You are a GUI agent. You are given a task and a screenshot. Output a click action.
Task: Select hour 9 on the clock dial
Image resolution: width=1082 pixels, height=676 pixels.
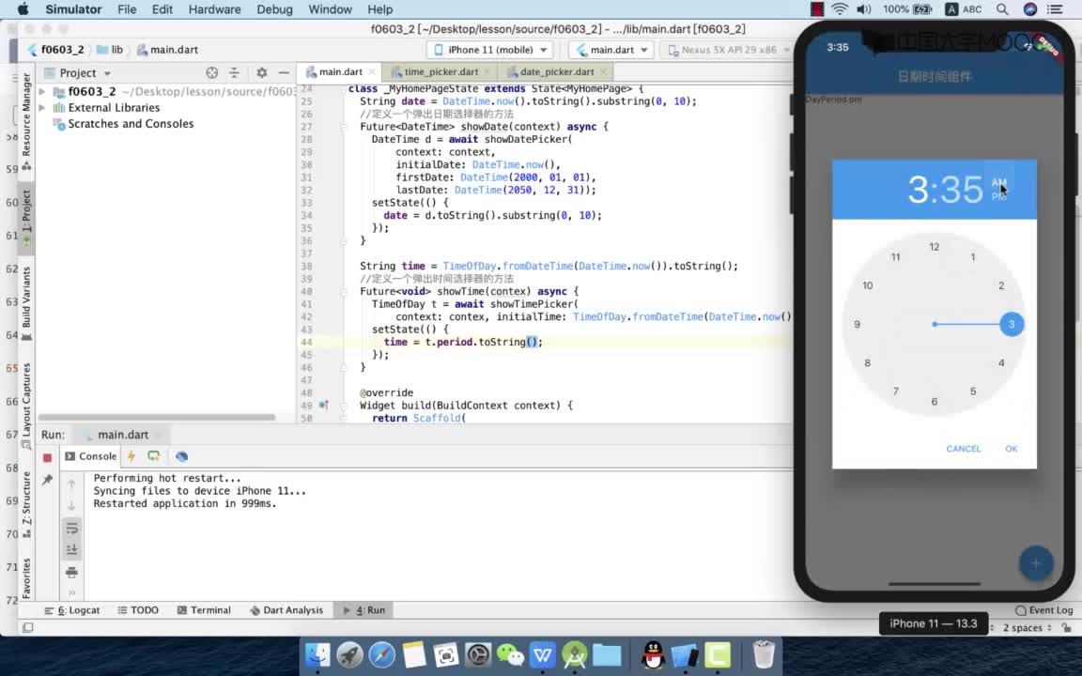point(857,324)
